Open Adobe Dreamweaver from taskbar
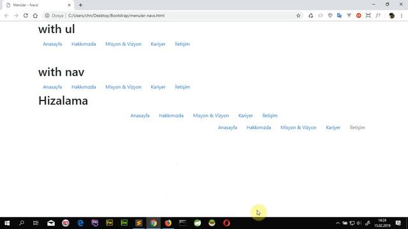 tap(124, 223)
